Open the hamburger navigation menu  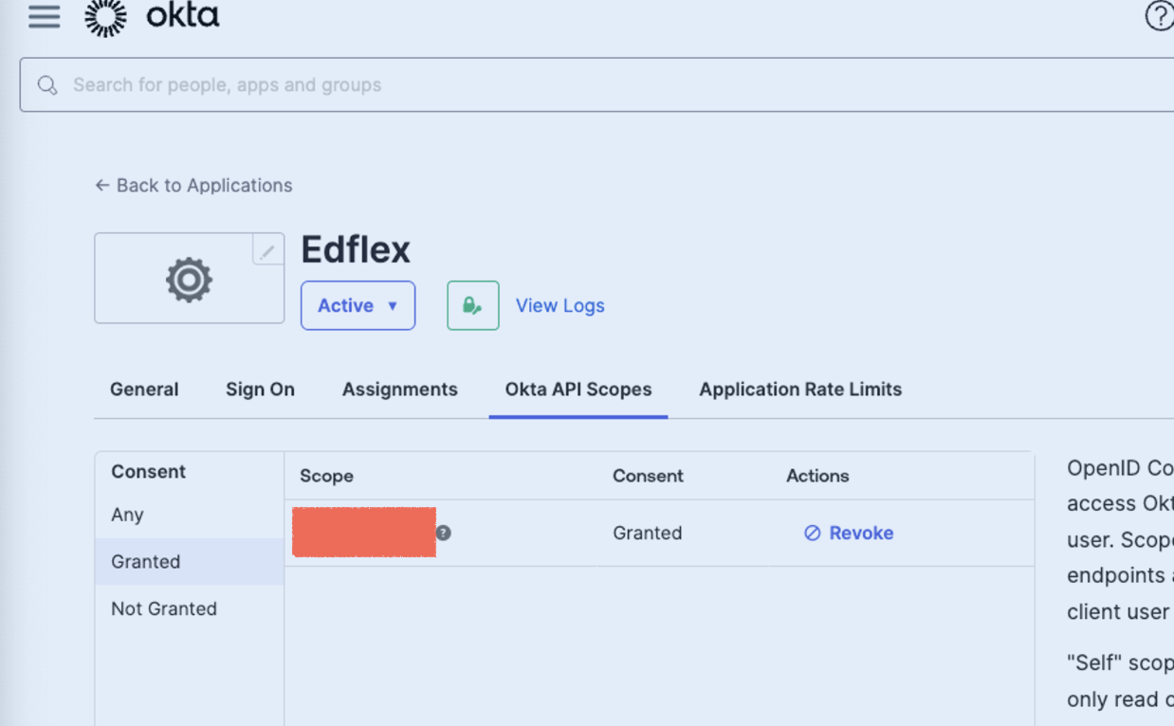[x=44, y=16]
